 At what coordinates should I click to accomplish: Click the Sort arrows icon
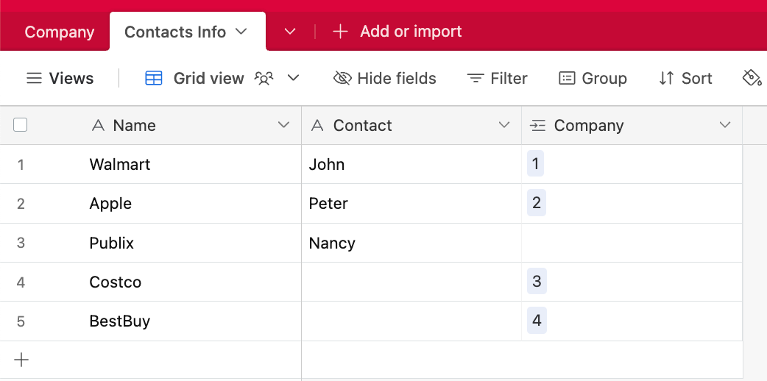tap(666, 78)
